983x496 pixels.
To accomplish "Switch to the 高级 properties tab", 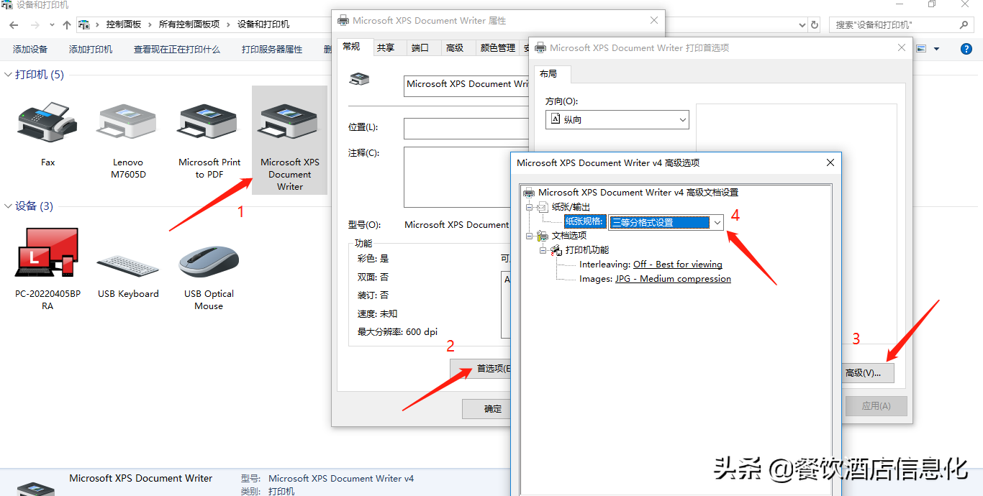I will [455, 48].
